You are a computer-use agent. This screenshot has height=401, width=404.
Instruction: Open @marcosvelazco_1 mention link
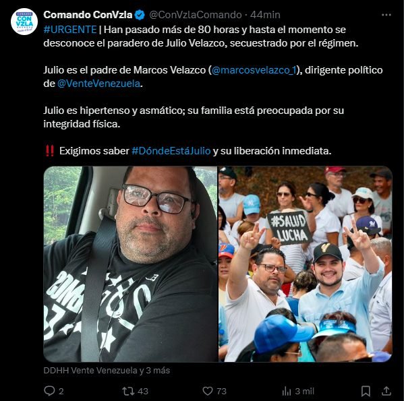(254, 70)
